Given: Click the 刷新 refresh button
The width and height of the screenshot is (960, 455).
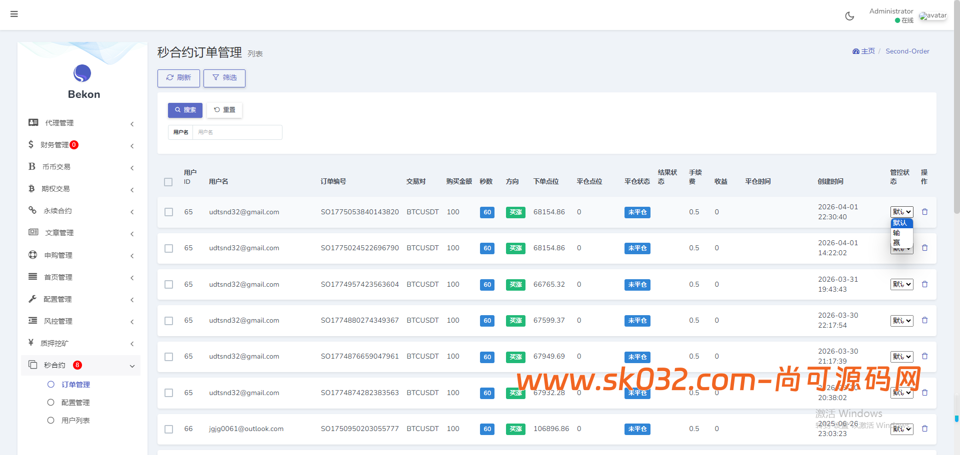Looking at the screenshot, I should [178, 78].
